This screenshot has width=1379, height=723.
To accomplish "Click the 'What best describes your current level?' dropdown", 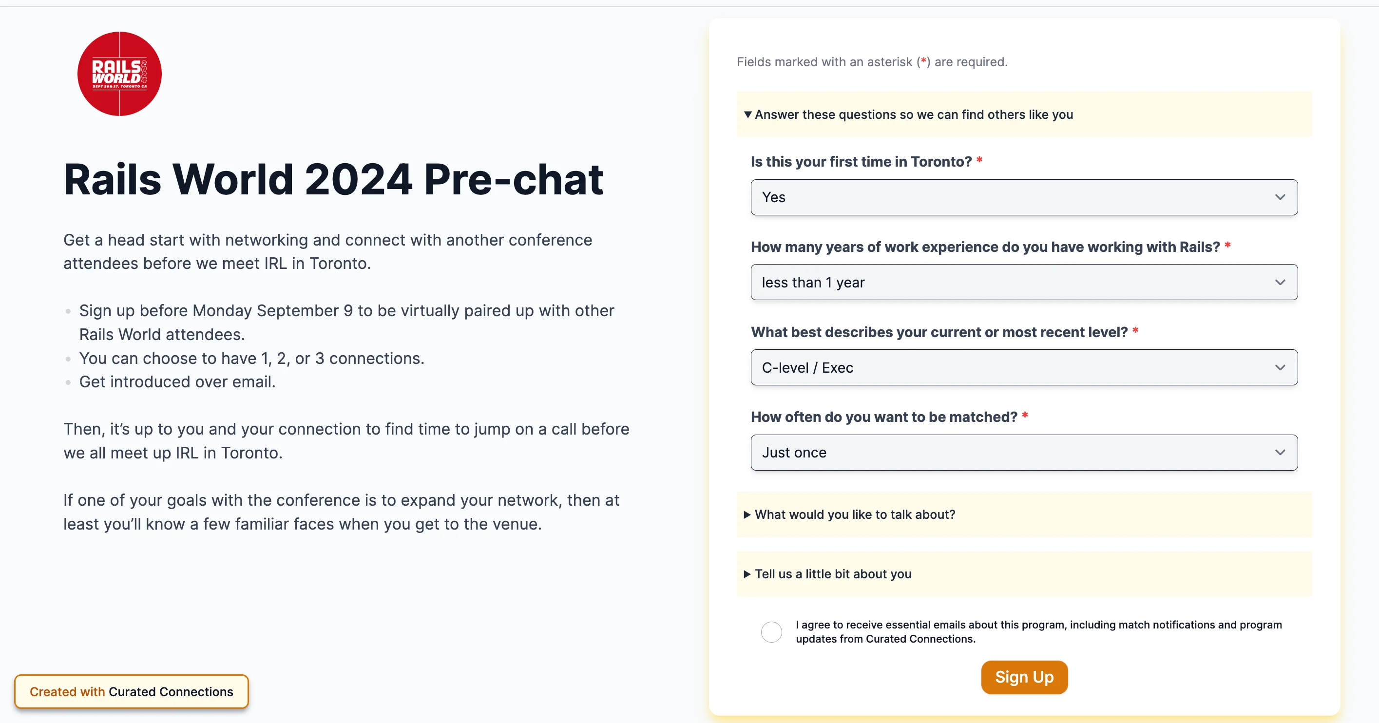I will tap(1024, 366).
